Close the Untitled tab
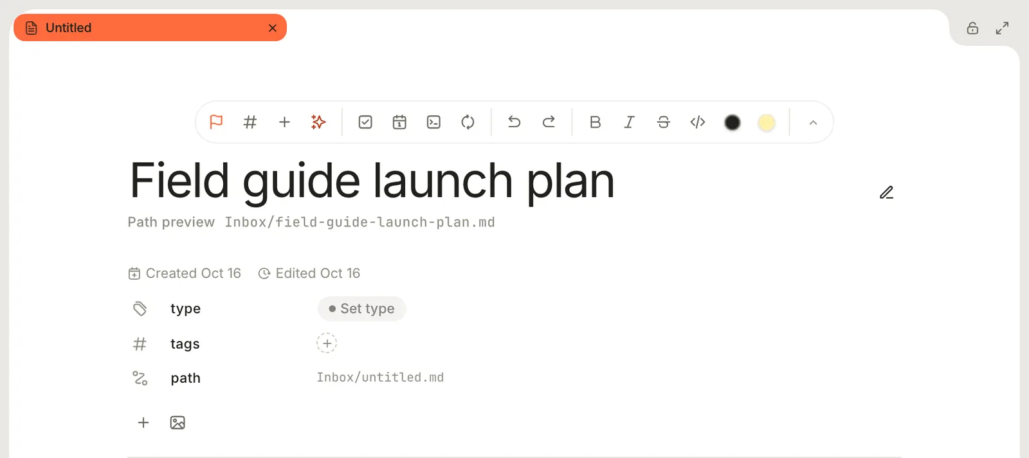 (x=273, y=28)
